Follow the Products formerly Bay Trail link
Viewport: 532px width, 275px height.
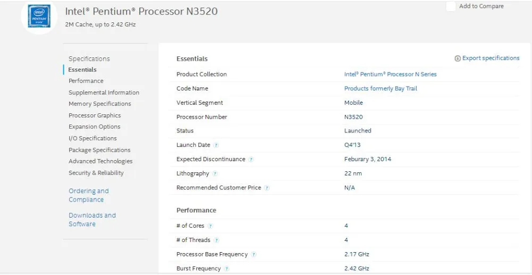(380, 89)
